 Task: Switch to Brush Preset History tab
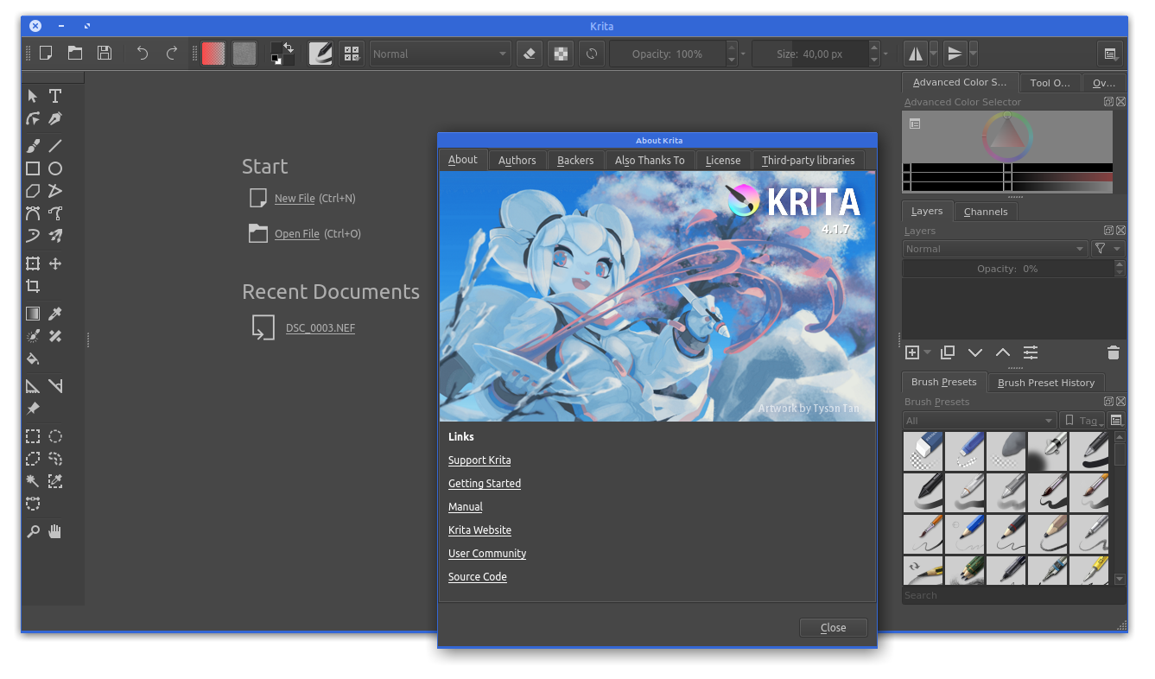[x=1046, y=383]
